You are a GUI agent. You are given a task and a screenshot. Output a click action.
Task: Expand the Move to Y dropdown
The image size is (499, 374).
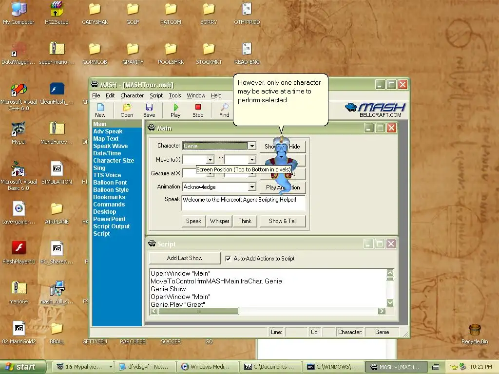pyautogui.click(x=252, y=160)
